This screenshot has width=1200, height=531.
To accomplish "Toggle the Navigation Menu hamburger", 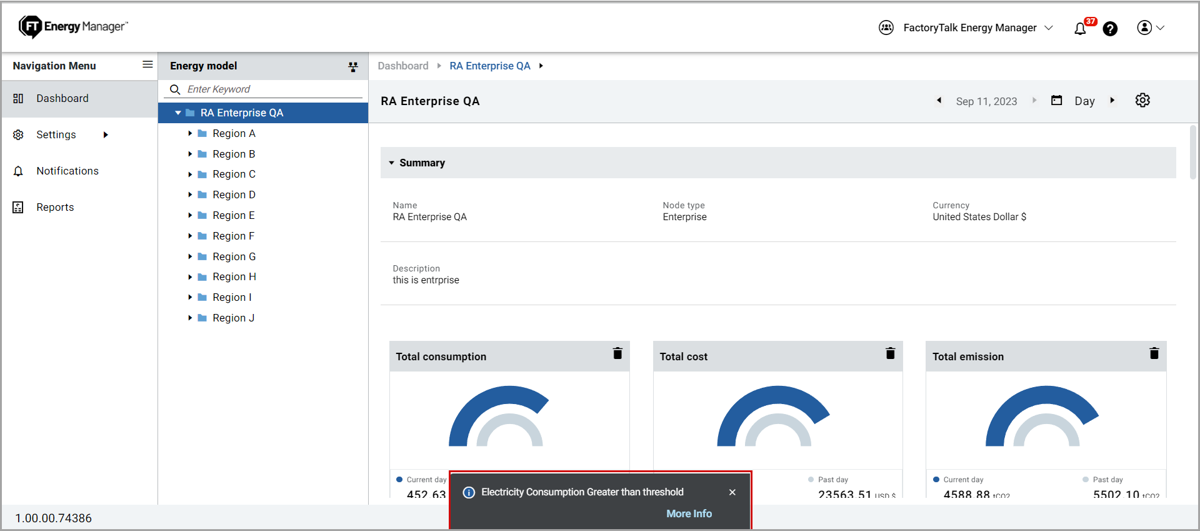I will pos(147,64).
